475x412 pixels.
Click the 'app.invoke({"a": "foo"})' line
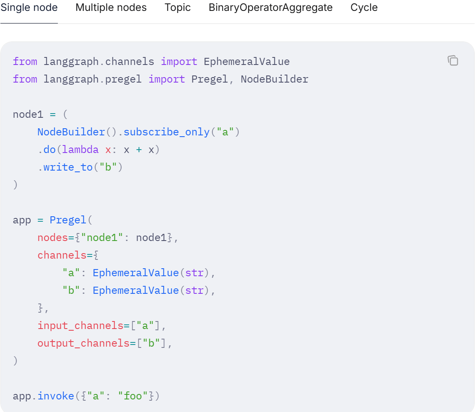point(86,396)
